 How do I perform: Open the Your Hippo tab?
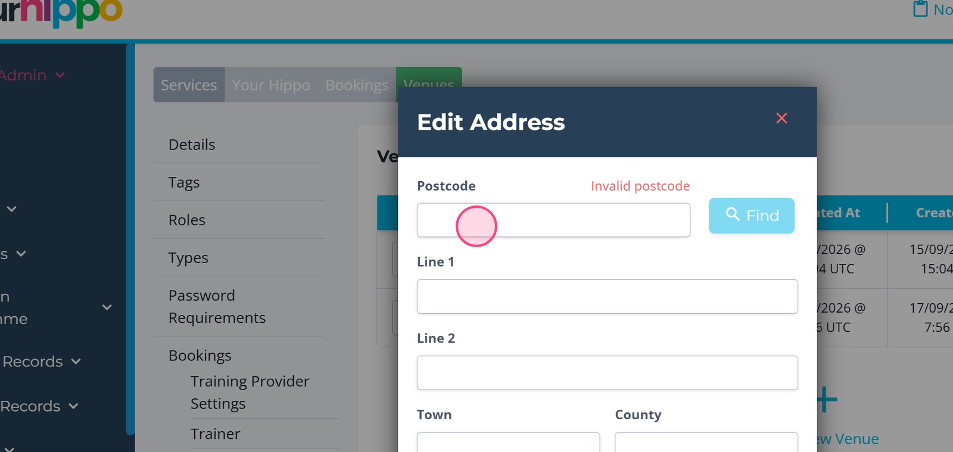[x=271, y=85]
